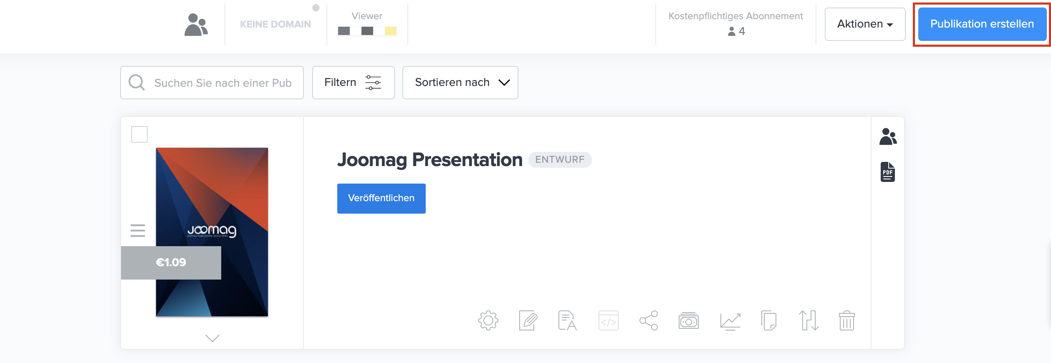This screenshot has height=363, width=1051.
Task: Open the Aktionen dropdown menu
Action: (865, 24)
